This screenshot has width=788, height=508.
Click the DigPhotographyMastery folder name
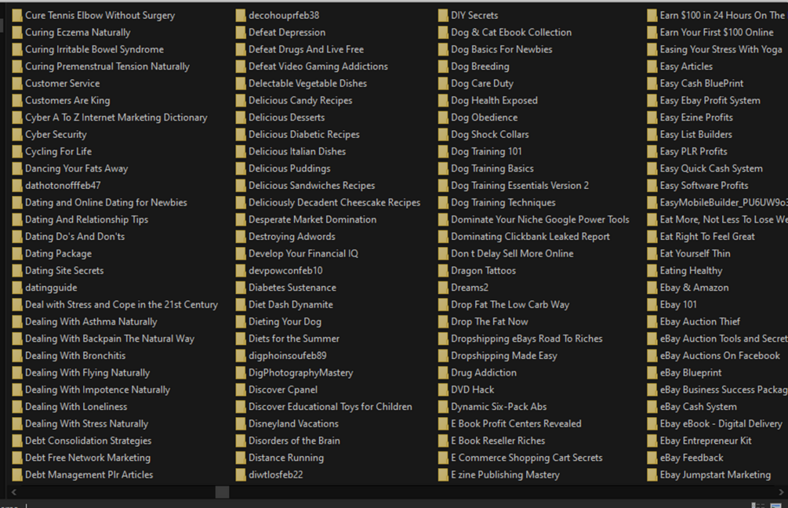pos(300,373)
